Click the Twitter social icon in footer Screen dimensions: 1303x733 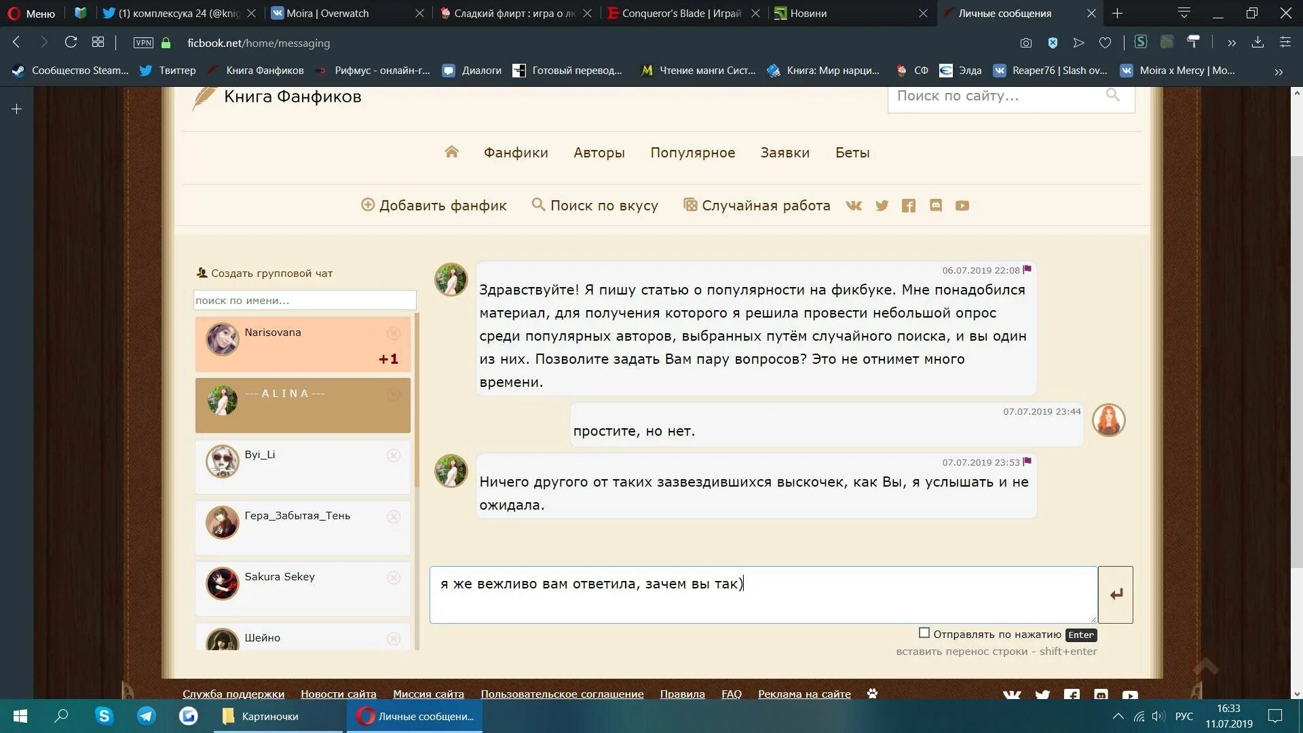tap(1042, 694)
